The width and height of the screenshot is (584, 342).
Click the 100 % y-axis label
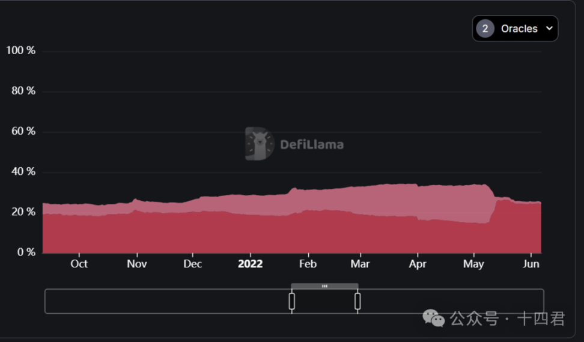[21, 50]
